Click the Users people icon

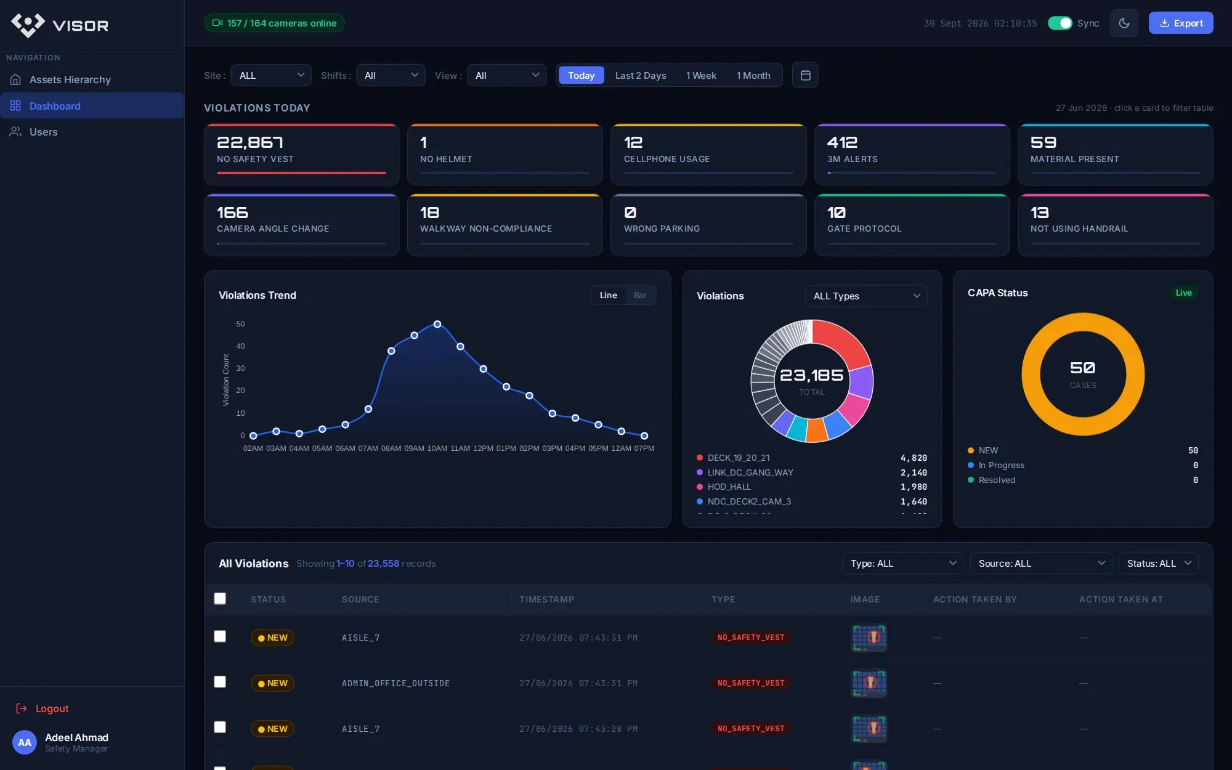pyautogui.click(x=15, y=132)
